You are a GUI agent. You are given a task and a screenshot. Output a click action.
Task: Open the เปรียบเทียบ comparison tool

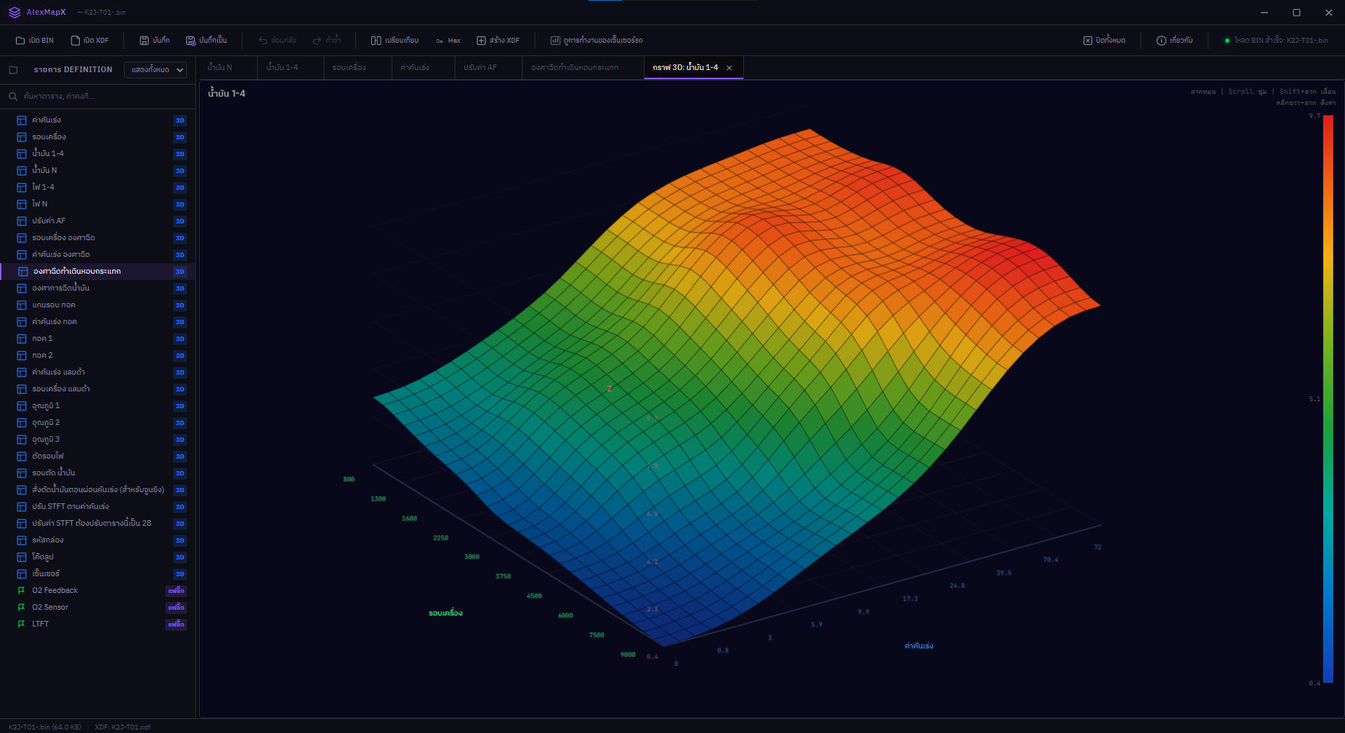click(396, 40)
